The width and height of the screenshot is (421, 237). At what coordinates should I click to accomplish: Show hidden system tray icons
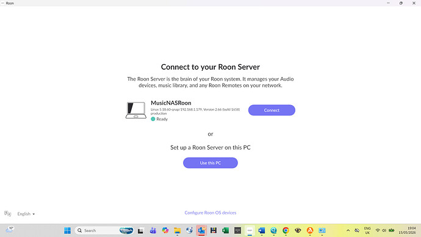click(x=348, y=230)
